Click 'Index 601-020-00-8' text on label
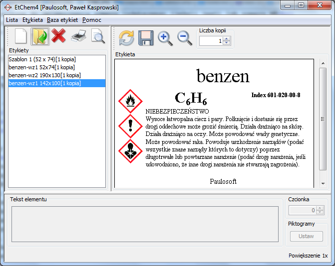Screen dimensions: 335x266 (x=276, y=95)
